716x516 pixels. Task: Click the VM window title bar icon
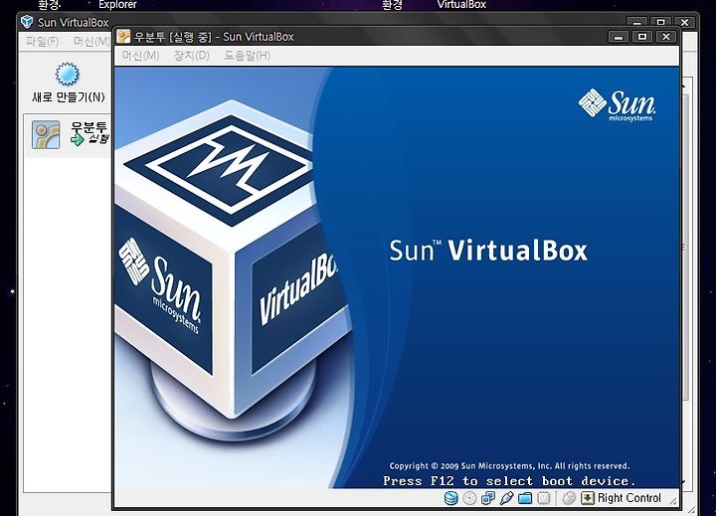coord(123,36)
